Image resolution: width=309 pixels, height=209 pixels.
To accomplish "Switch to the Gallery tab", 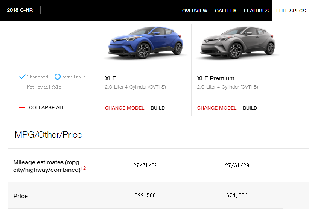I will 225,11.
